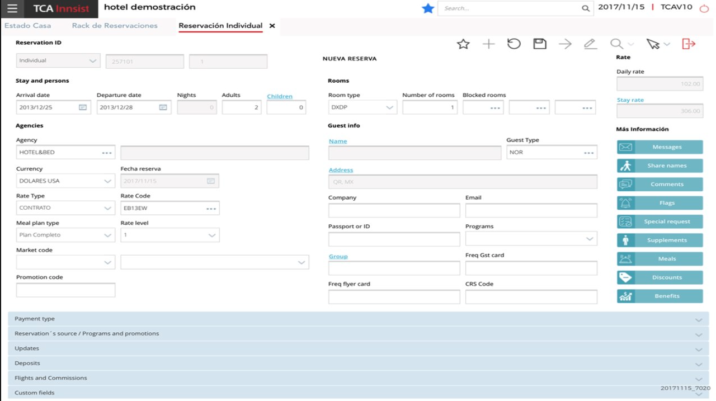The width and height of the screenshot is (716, 401).
Task: Expand the Deposits section
Action: click(358, 363)
